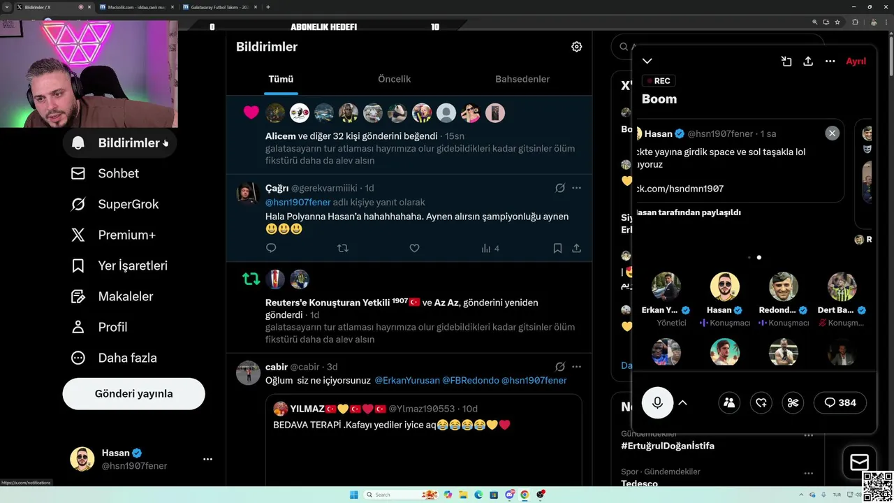The width and height of the screenshot is (894, 503).
Task: Open the 384 Space comments
Action: point(840,402)
